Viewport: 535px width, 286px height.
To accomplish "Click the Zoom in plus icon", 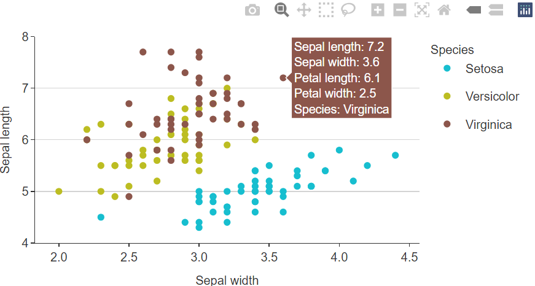I will [377, 10].
